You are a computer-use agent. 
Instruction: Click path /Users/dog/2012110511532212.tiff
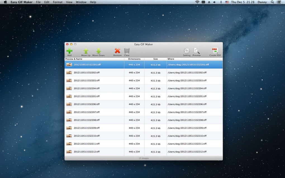coord(187,152)
